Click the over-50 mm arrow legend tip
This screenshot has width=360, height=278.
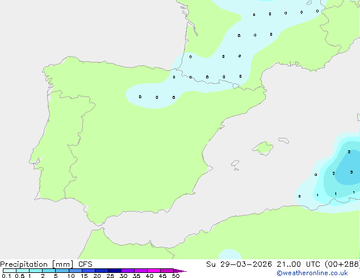coord(180,271)
